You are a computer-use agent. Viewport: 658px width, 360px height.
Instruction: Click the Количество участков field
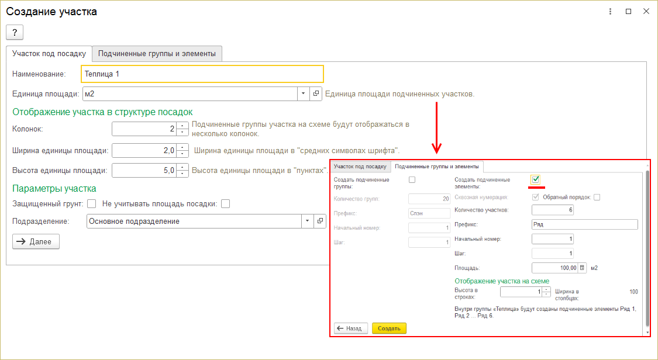tap(552, 210)
